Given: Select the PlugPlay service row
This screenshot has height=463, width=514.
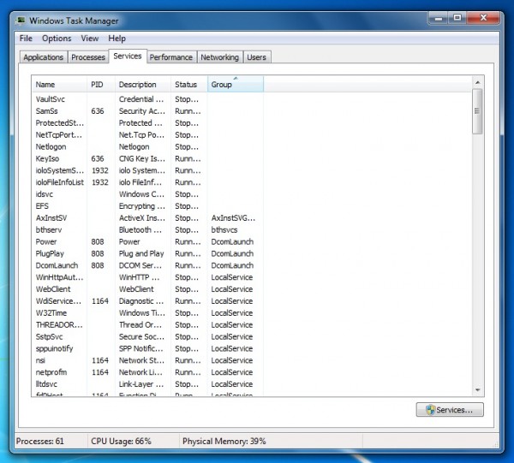Looking at the screenshot, I should tap(147, 253).
